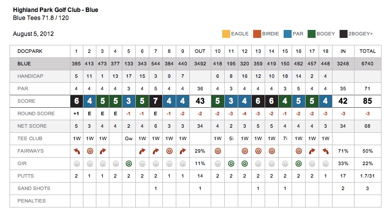Viewport: 392px width, 213px height.
Task: Click the OUT column header
Action: pos(200,51)
